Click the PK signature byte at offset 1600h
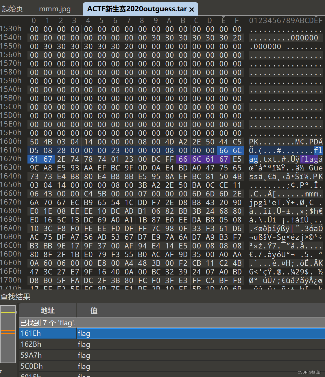The image size is (325, 377). pyautogui.click(x=34, y=142)
